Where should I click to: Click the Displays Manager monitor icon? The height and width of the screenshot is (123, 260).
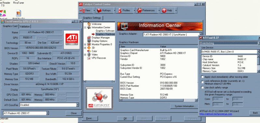tap(89, 38)
